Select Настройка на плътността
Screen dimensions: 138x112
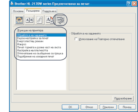tap(41, 50)
